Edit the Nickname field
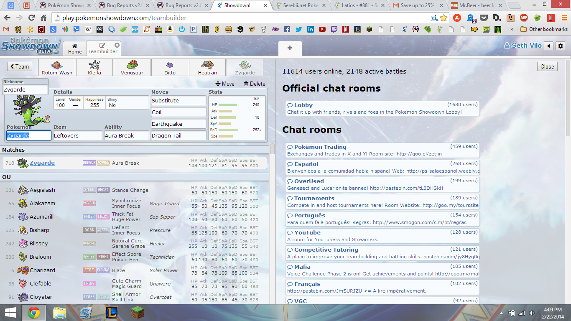This screenshot has width=571, height=321. tap(25, 89)
